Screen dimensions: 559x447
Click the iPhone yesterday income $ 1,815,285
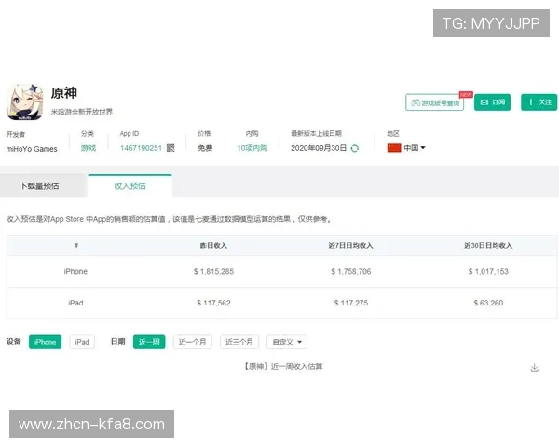coord(213,272)
